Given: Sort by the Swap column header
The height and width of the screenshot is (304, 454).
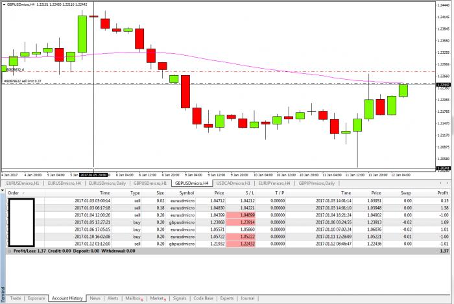Looking at the screenshot, I should click(x=397, y=193).
